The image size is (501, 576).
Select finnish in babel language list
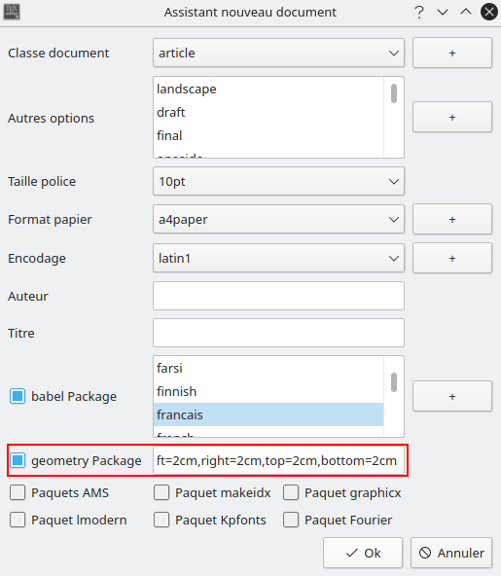point(268,391)
